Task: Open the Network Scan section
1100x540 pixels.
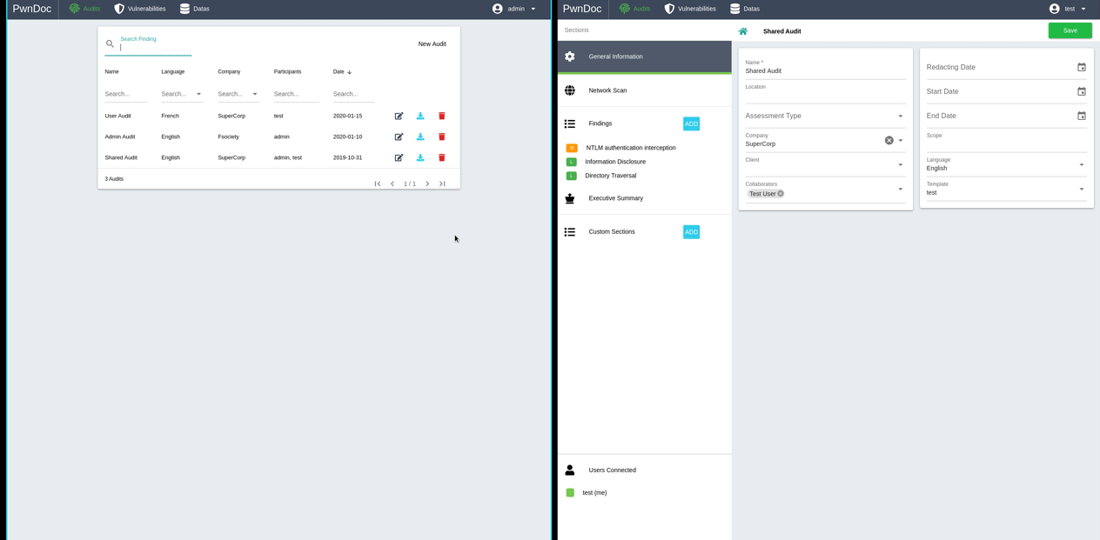Action: [x=607, y=90]
